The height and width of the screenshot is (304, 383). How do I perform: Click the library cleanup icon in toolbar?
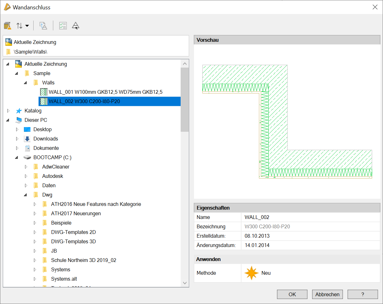[8, 26]
